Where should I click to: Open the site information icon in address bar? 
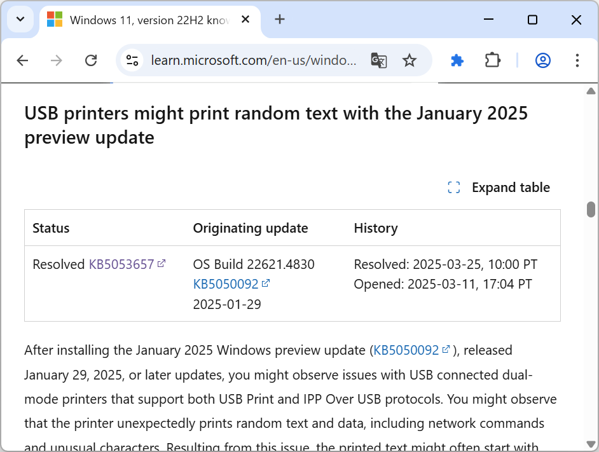tap(132, 60)
